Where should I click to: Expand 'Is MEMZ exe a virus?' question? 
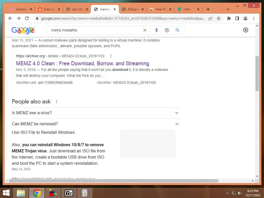click(96, 113)
